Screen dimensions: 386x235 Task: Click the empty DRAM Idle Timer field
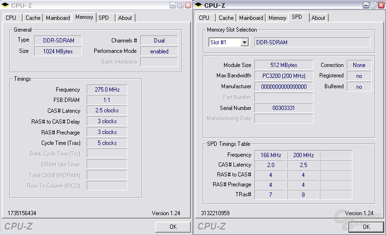[107, 164]
